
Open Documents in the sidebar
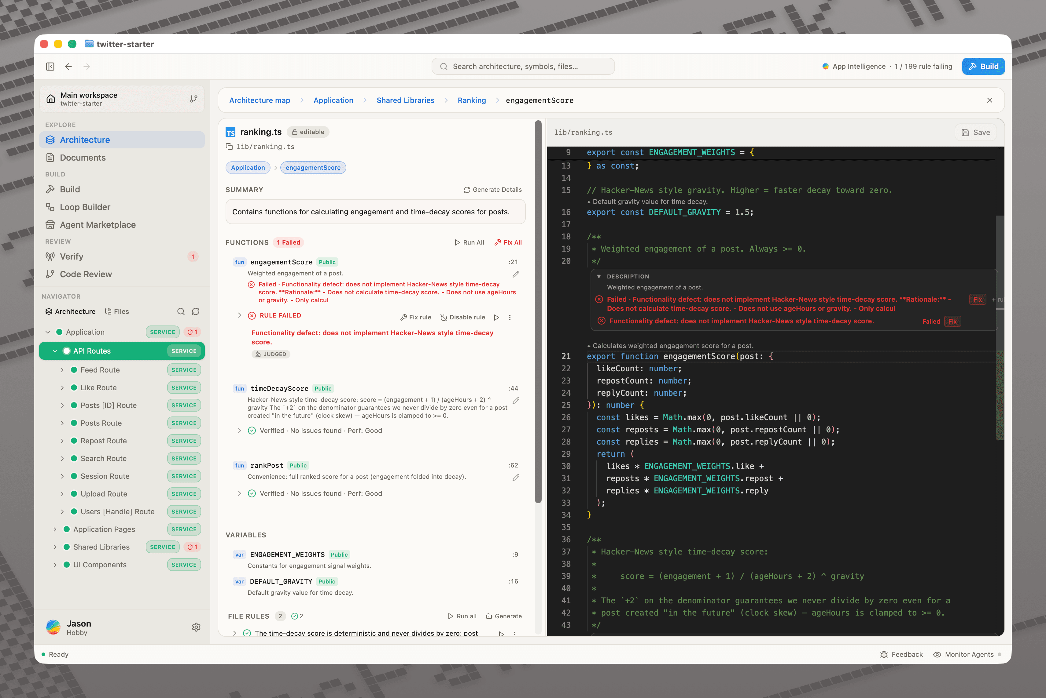coord(122,158)
